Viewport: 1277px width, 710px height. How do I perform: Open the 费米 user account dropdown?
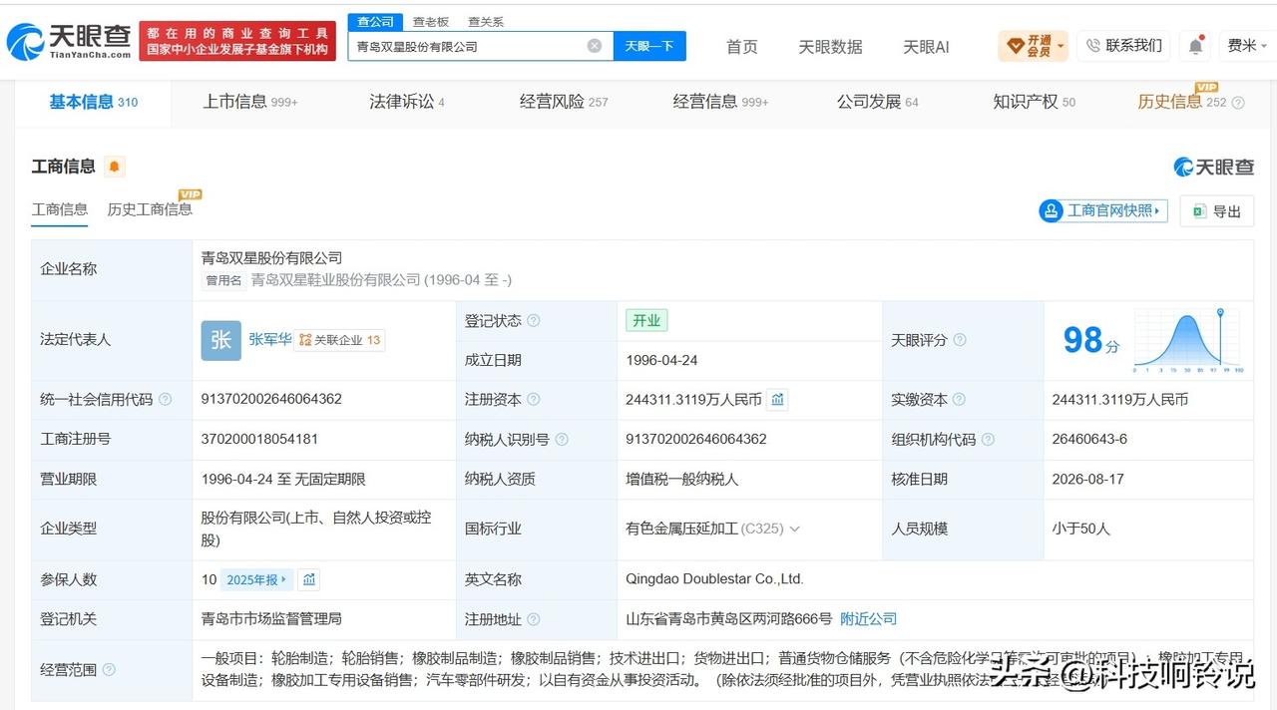[x=1247, y=46]
